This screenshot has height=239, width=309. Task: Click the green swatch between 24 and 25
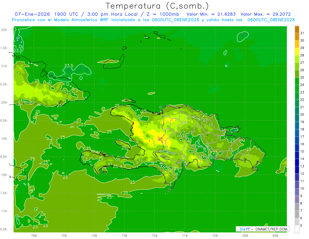(297, 81)
